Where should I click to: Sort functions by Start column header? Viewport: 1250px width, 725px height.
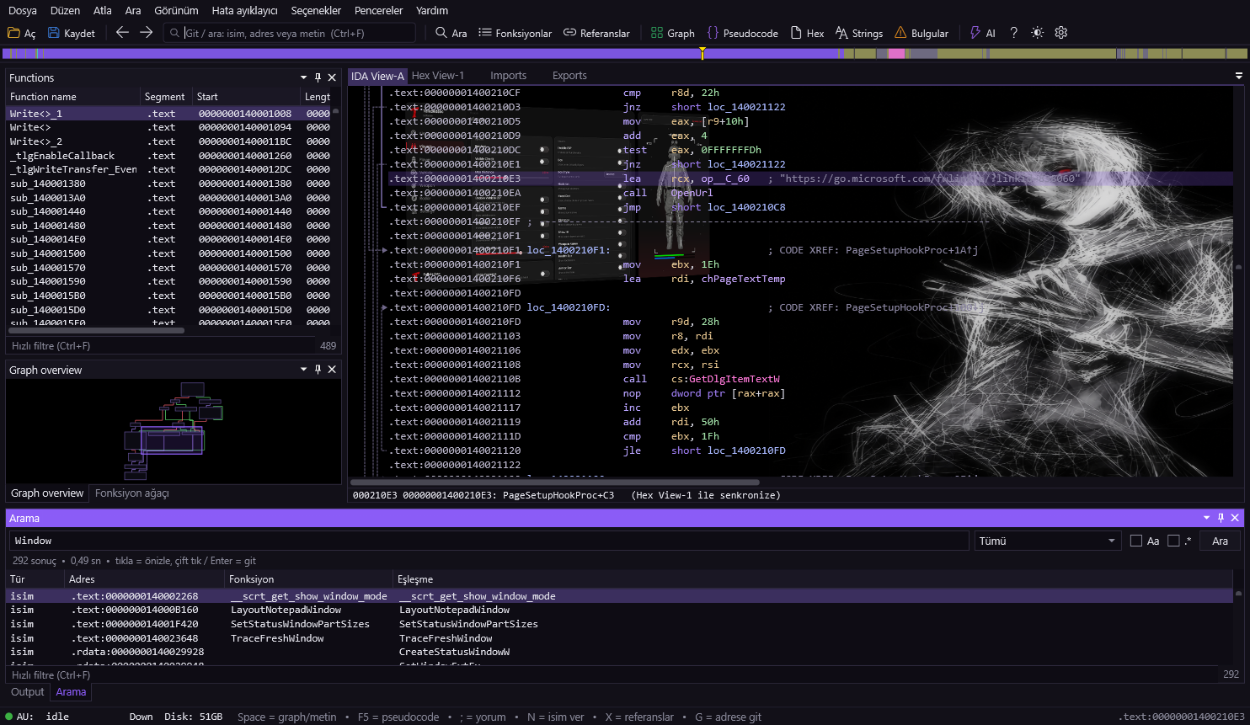[x=247, y=97]
